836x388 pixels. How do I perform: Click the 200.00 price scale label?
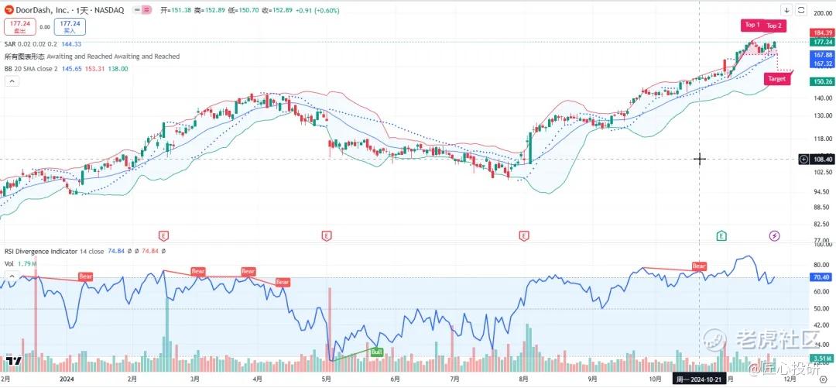[823, 13]
